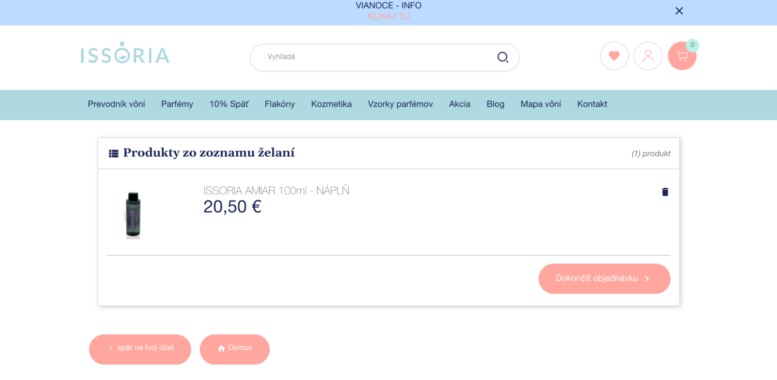Open the Kontakt menu item
Screen dimensions: 777x380
point(592,104)
